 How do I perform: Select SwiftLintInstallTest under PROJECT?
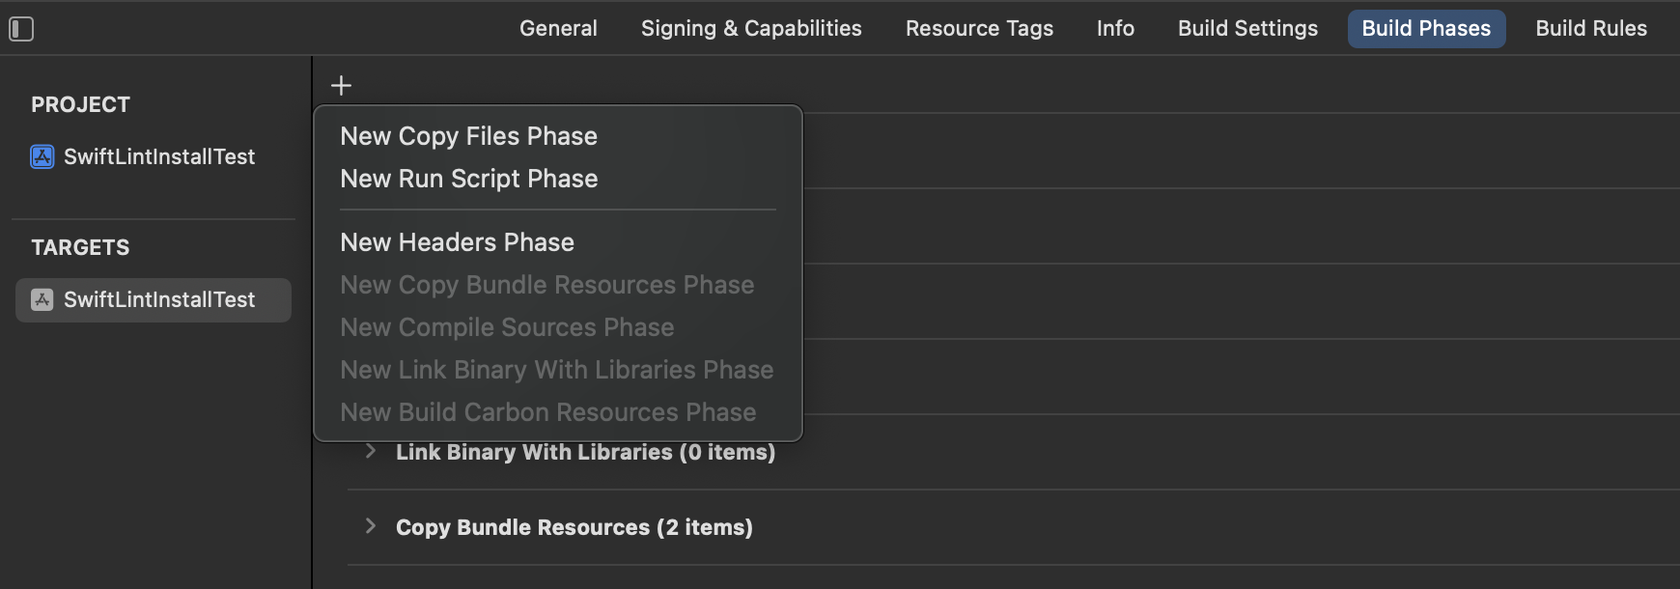159,156
